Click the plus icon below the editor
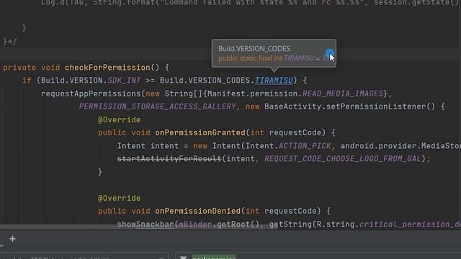Screen dimensions: 461x259 click(x=12, y=239)
